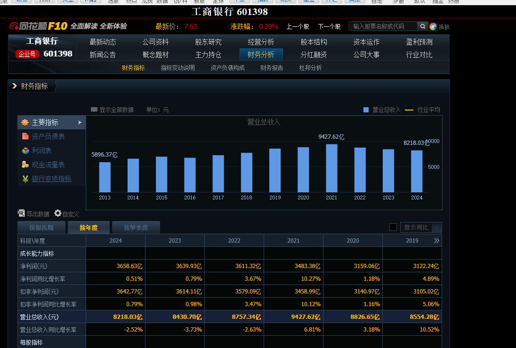This screenshot has height=348, width=516.
Task: Click the 银行专项指标 yen icon
Action: [25, 179]
